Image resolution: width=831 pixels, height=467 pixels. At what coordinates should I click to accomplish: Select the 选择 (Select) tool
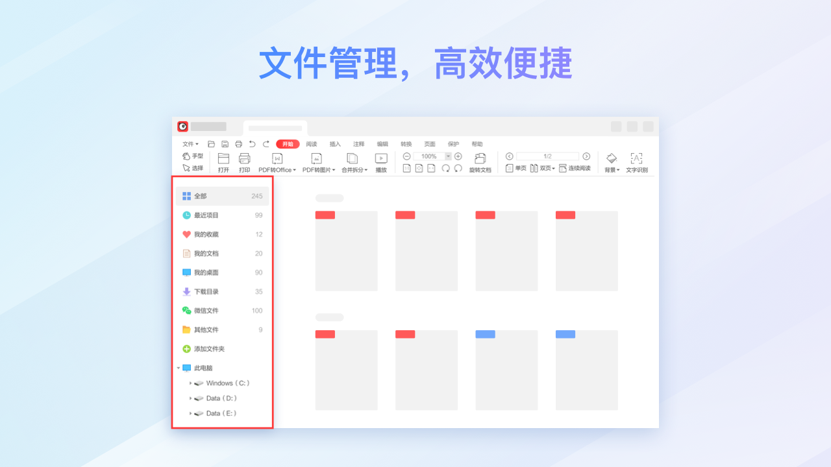coord(194,167)
